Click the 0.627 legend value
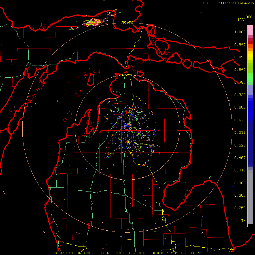The width and height of the screenshot is (255, 255). [240, 120]
